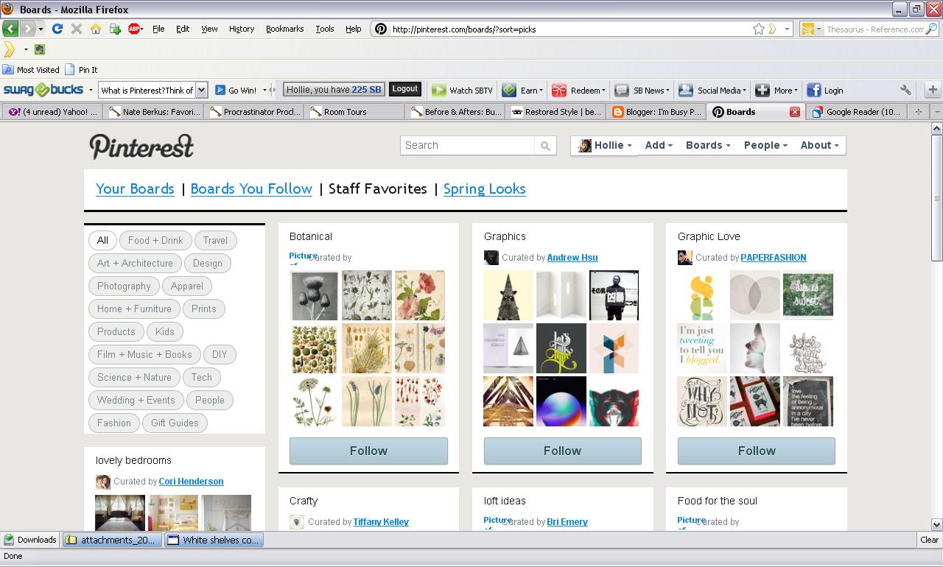Select the Food + Drink category filter
The height and width of the screenshot is (567, 943).
[155, 241]
